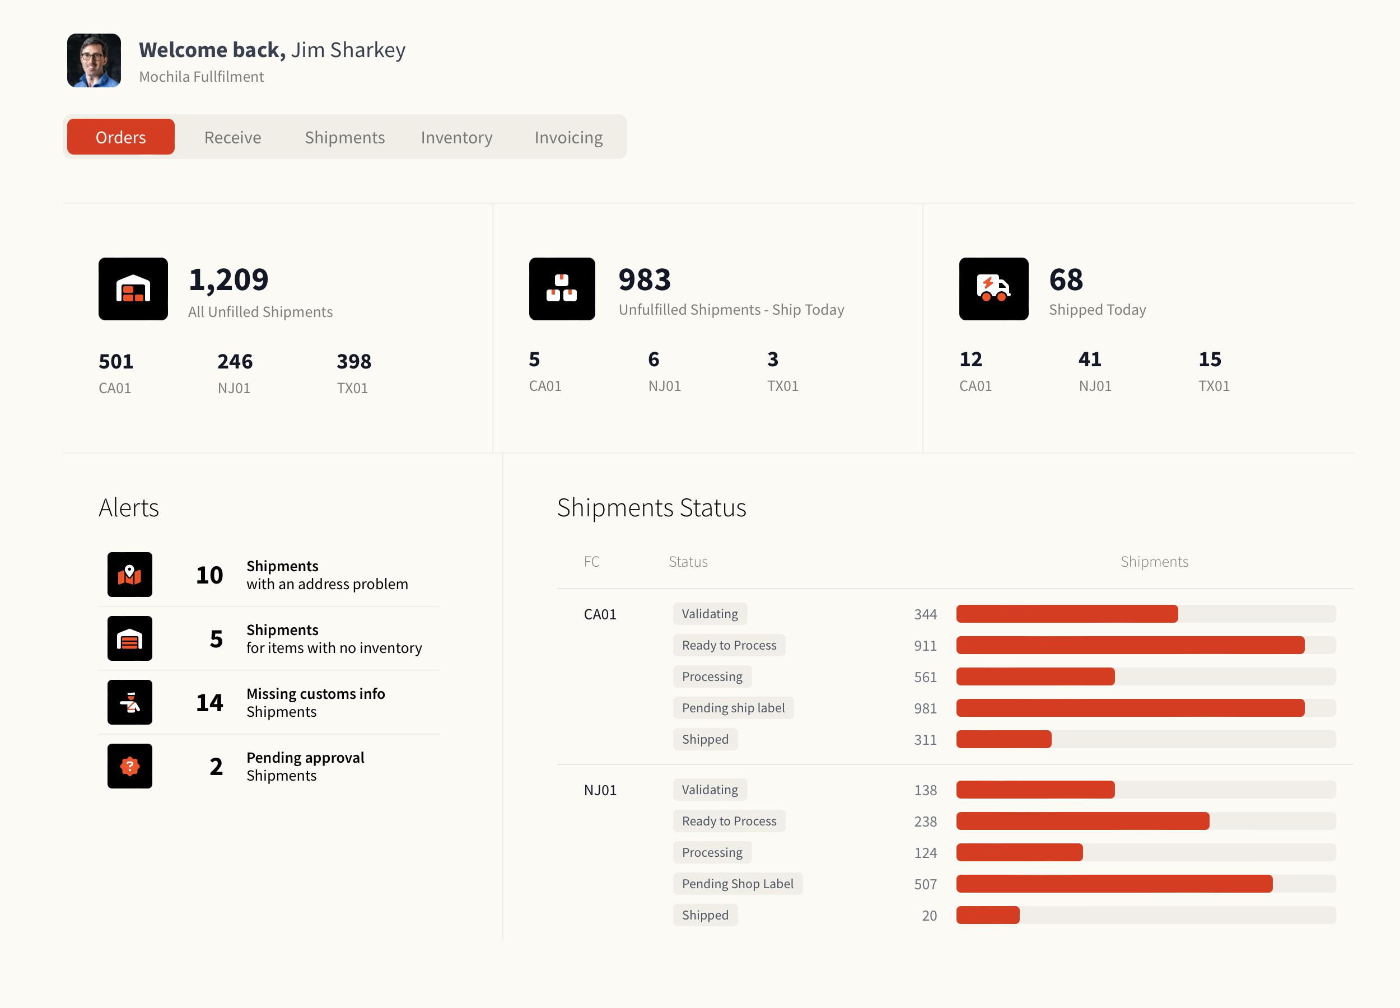This screenshot has height=1008, width=1400.
Task: Click the no inventory warehouse alert icon
Action: point(129,638)
